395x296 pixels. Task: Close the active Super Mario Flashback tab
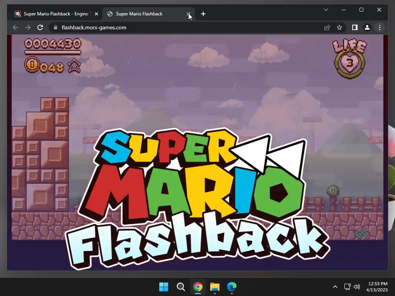[x=189, y=14]
